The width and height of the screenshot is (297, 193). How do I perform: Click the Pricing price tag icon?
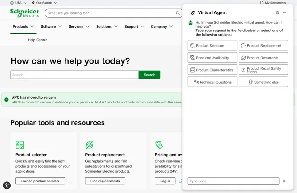tap(159, 145)
